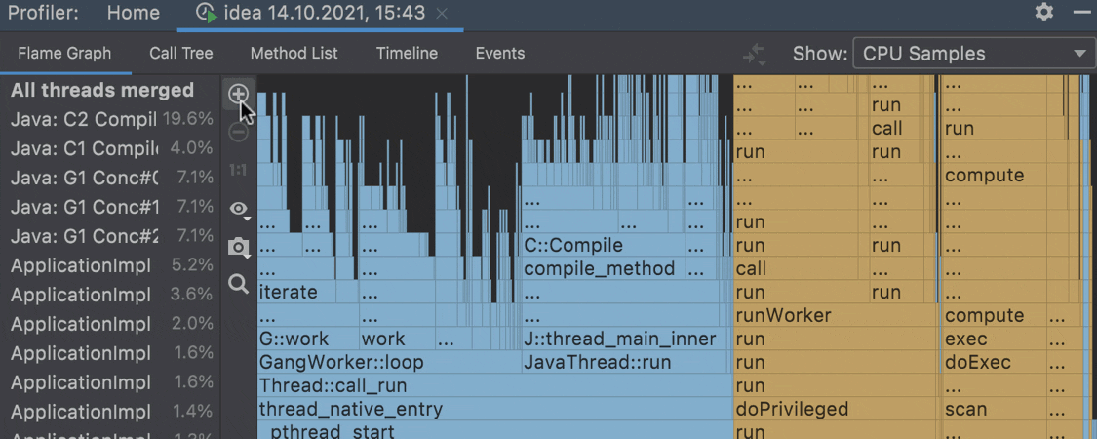Click the diff arrows icon next to Show
The height and width of the screenshot is (439, 1097).
click(754, 54)
